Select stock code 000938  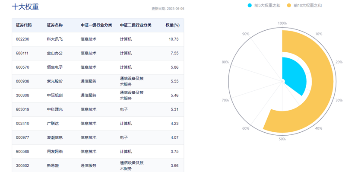click(x=22, y=81)
